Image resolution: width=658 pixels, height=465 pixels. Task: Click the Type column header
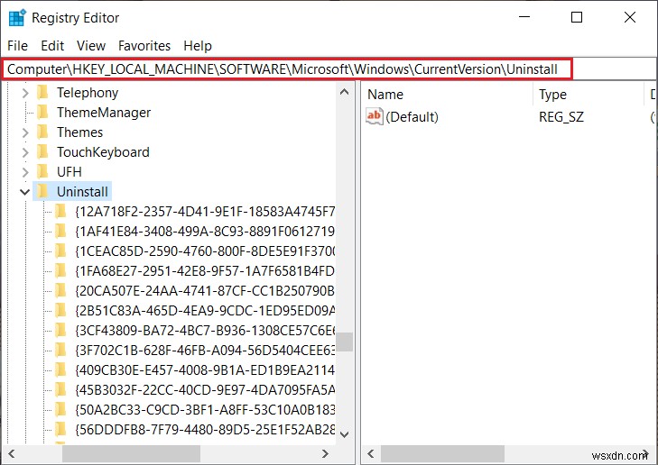[588, 95]
